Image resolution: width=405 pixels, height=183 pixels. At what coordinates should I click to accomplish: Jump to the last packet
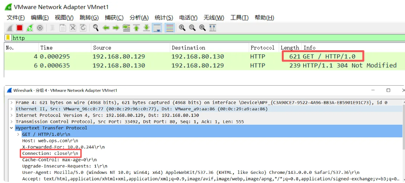pyautogui.click(x=146, y=28)
